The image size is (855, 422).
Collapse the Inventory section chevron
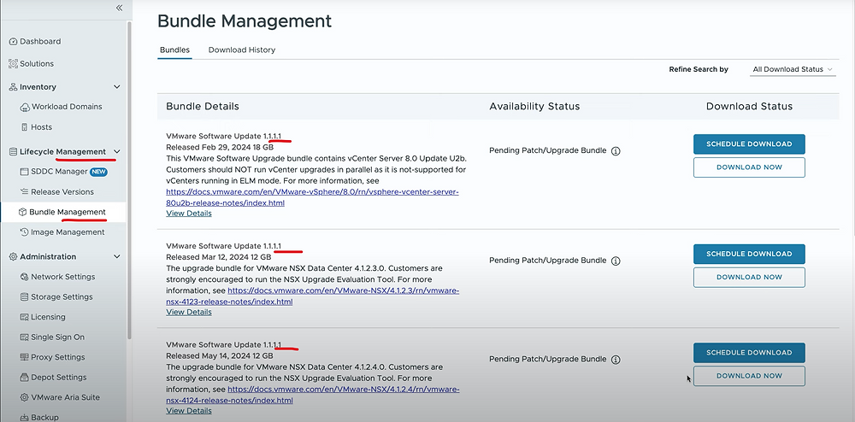[x=116, y=87]
